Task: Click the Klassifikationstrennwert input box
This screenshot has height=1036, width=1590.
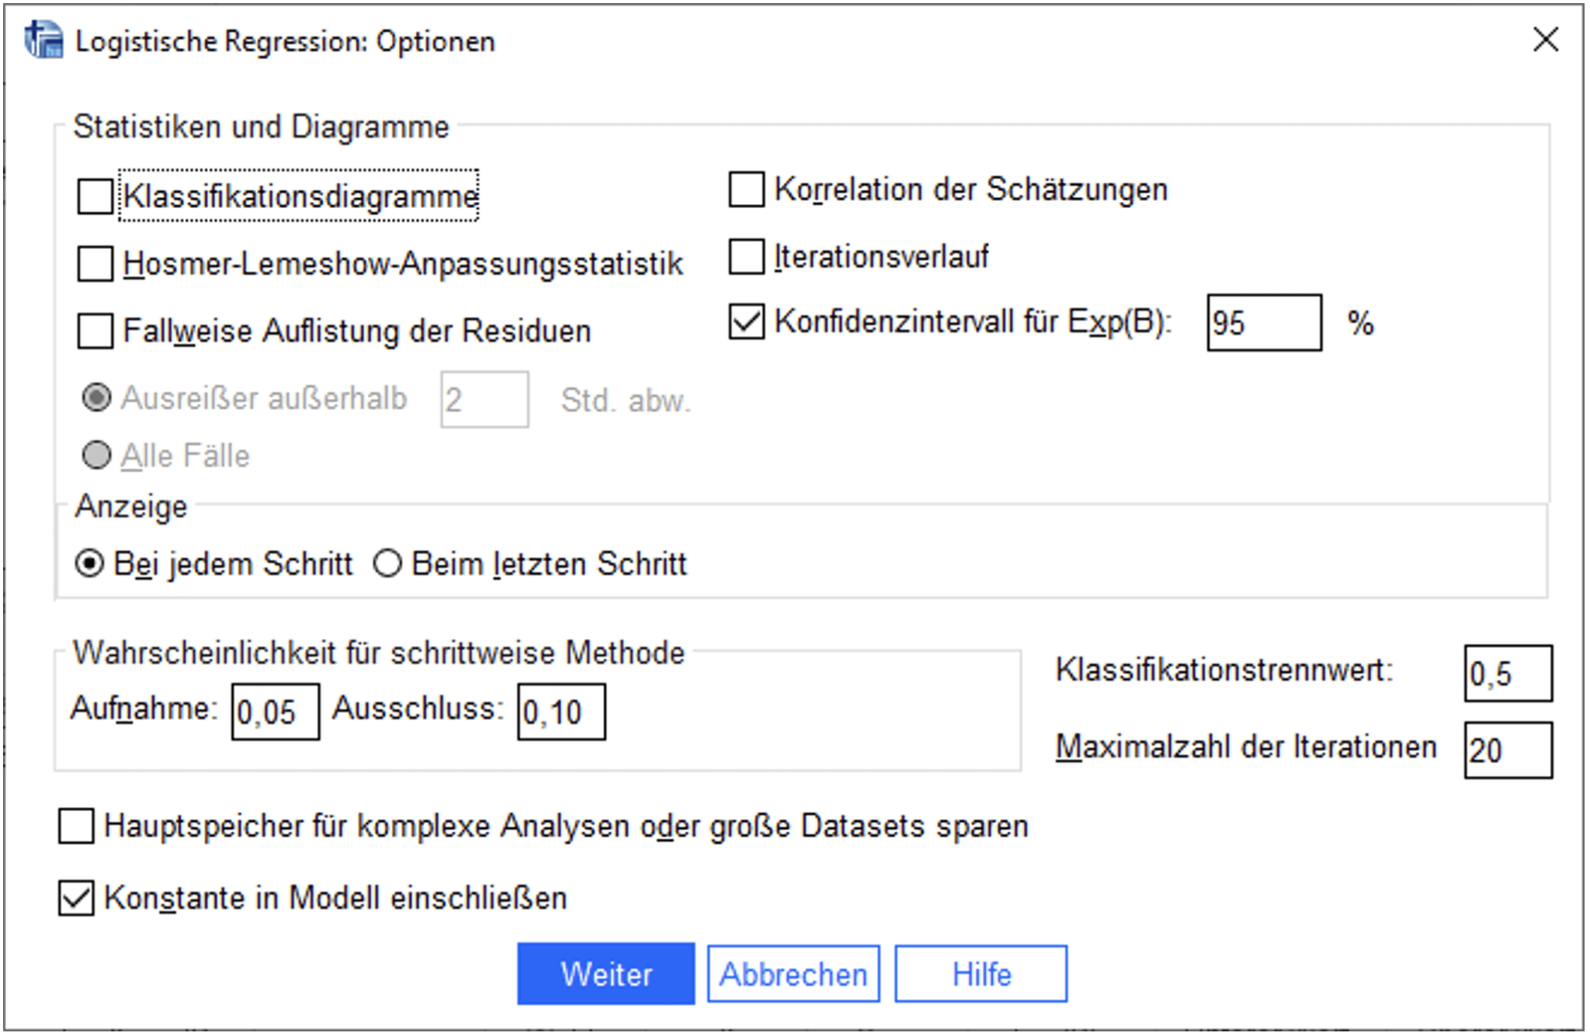Action: click(1507, 674)
